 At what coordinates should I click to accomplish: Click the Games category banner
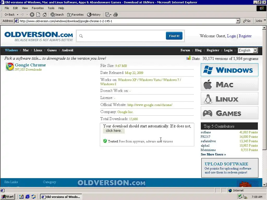(229, 113)
